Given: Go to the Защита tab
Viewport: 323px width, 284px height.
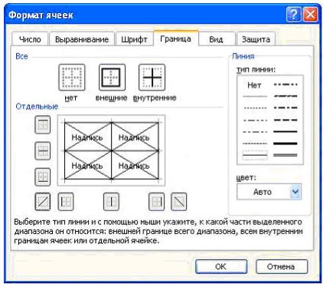Looking at the screenshot, I should coord(256,39).
